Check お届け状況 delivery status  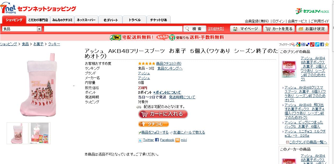pos(312,29)
